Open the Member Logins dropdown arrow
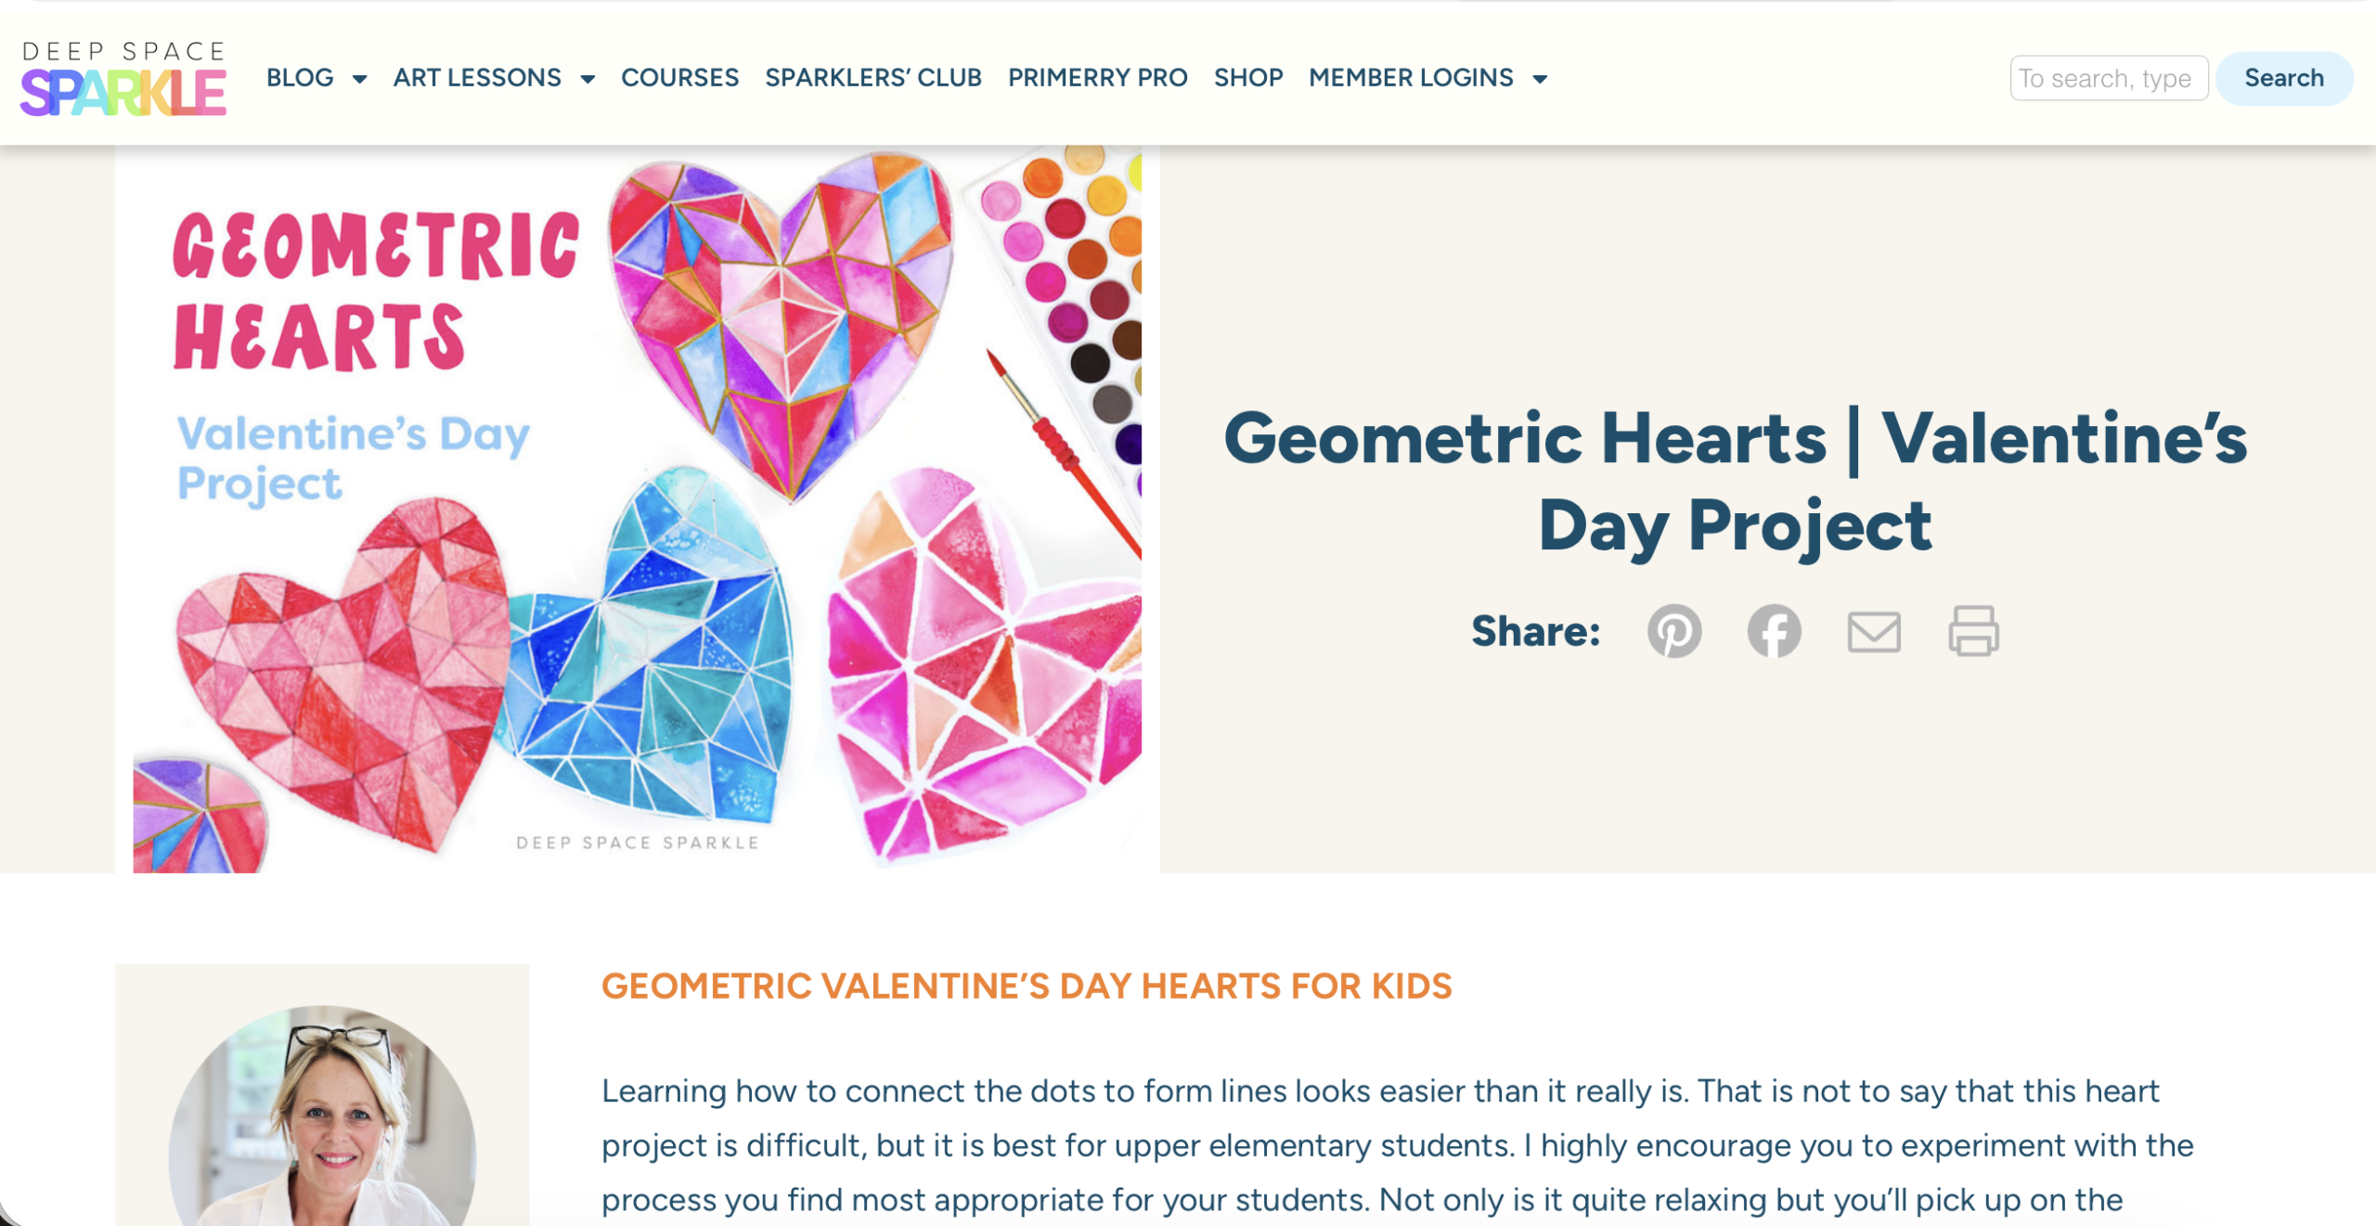 (1541, 79)
